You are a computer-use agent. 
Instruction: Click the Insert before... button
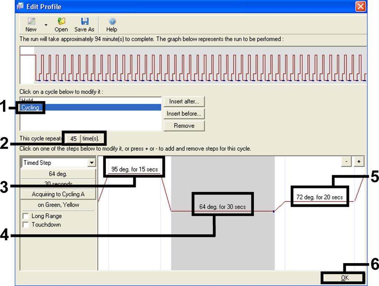point(184,113)
